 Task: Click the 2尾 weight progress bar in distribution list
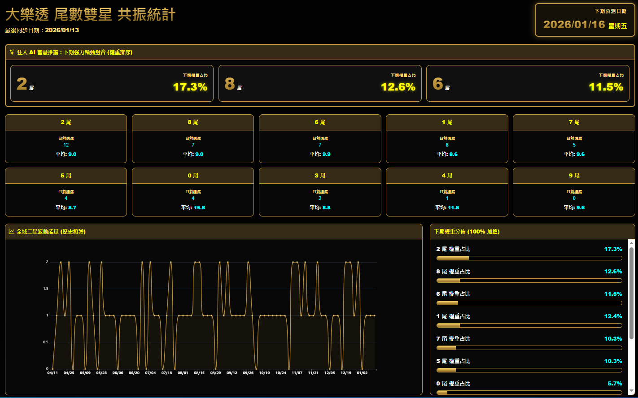tap(529, 258)
